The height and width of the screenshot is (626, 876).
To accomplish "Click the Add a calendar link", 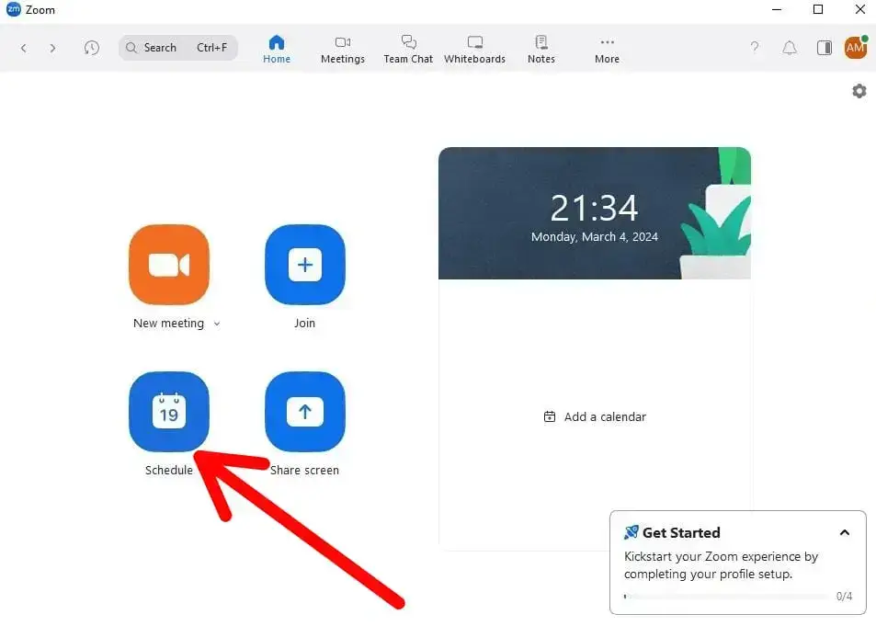I will [595, 417].
